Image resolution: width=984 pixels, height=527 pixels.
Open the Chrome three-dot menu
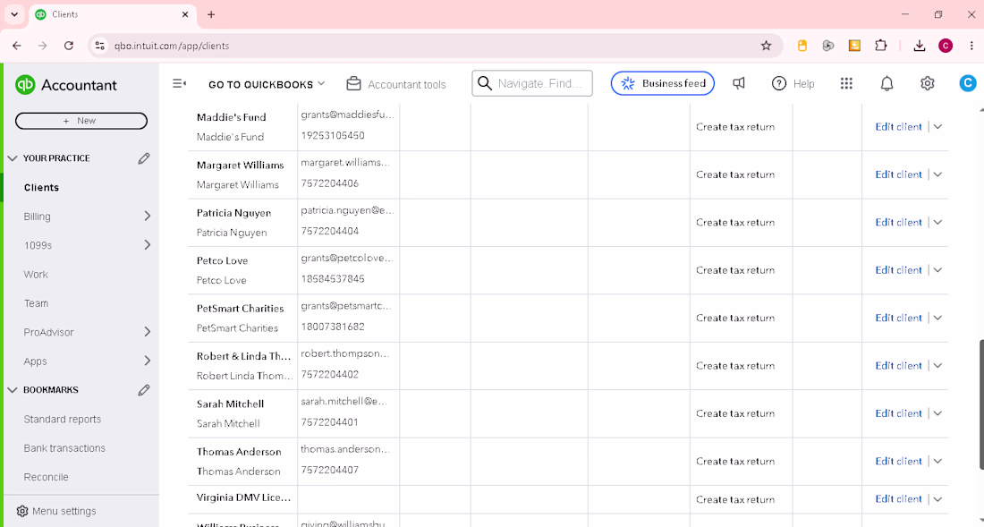pyautogui.click(x=971, y=45)
